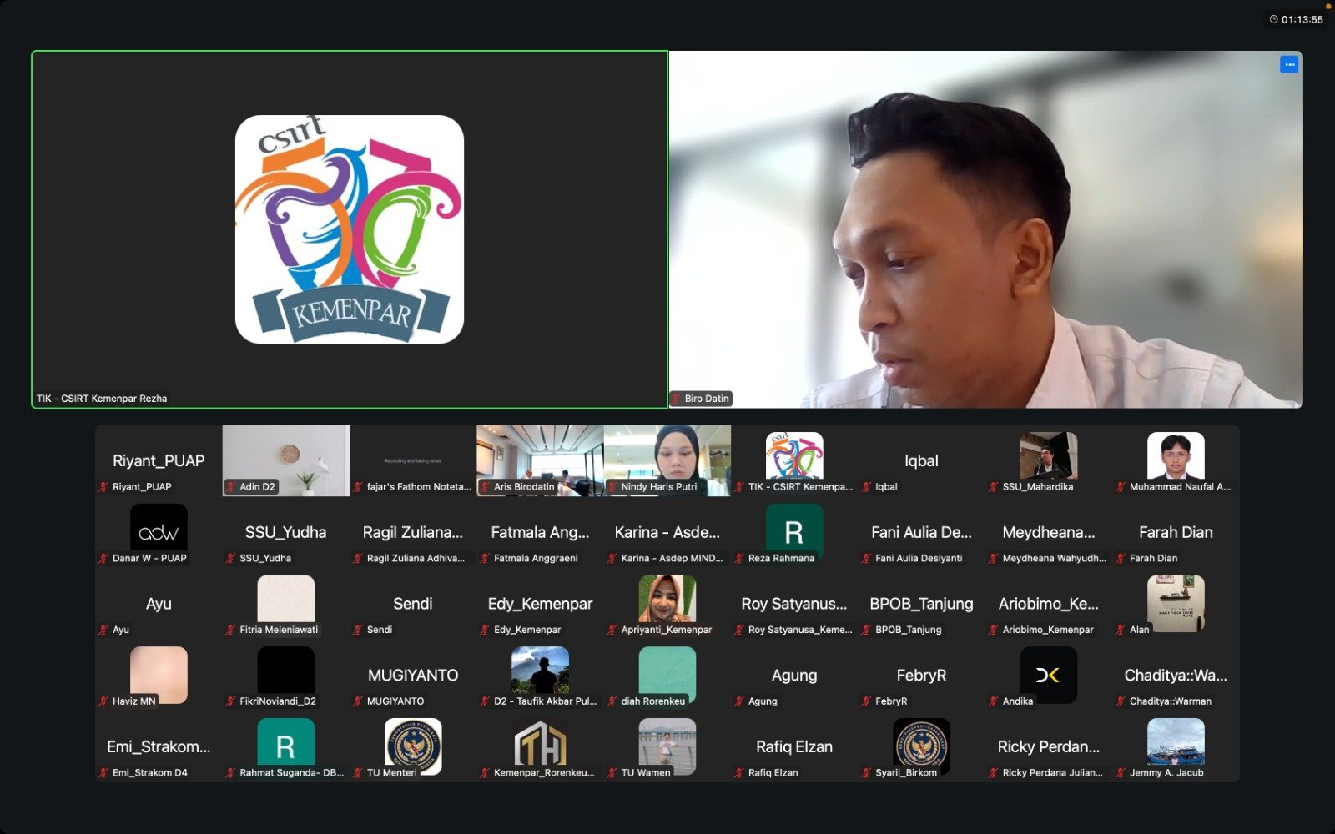
Task: Select Rahmat Suganda's teal R avatar
Action: [x=285, y=744]
